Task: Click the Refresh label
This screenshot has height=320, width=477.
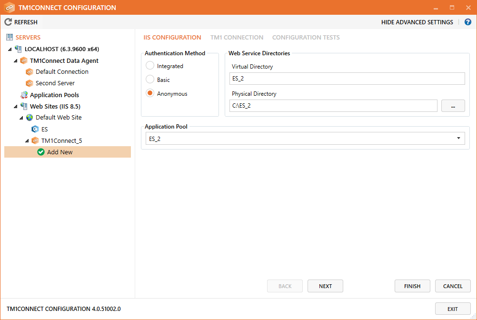Action: coord(26,22)
